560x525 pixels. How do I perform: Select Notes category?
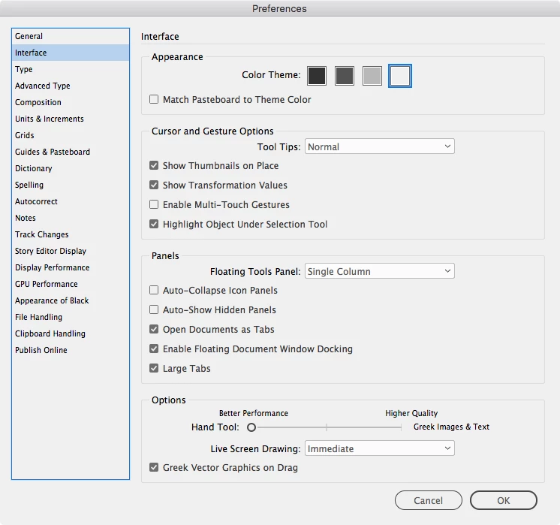(71, 218)
